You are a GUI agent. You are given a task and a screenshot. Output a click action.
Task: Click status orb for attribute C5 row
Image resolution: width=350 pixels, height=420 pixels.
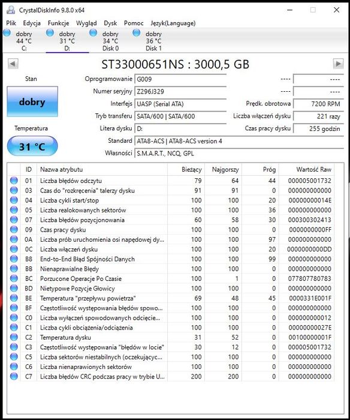[14, 357]
